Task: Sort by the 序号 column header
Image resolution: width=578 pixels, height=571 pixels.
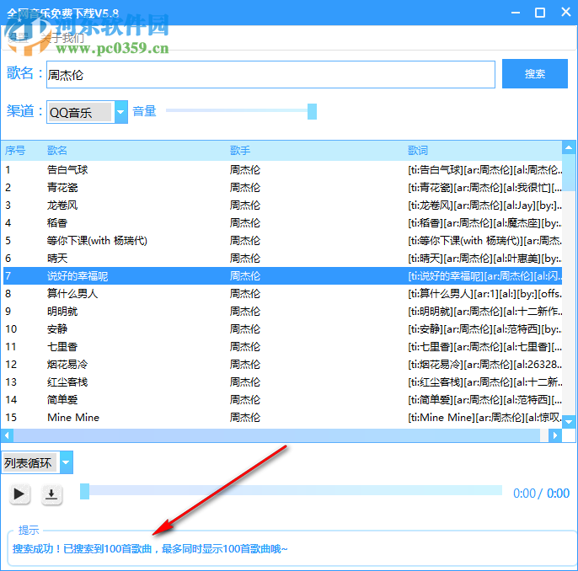Action: 15,150
